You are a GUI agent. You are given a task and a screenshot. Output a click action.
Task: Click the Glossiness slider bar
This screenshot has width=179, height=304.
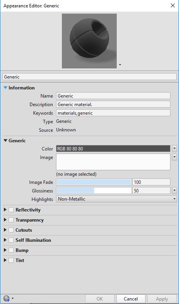click(x=94, y=190)
